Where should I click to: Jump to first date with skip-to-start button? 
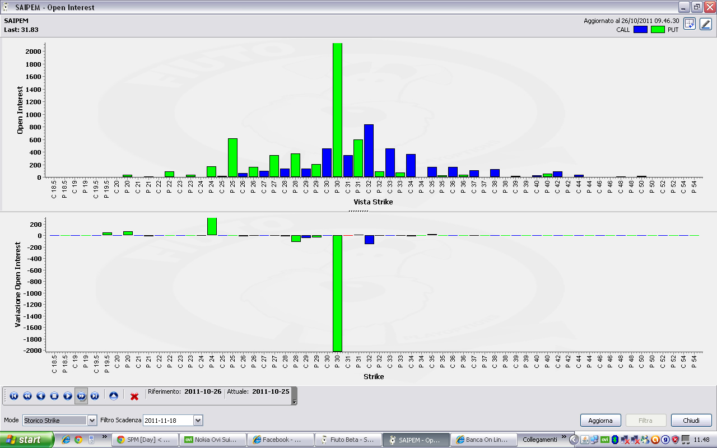[x=14, y=396]
